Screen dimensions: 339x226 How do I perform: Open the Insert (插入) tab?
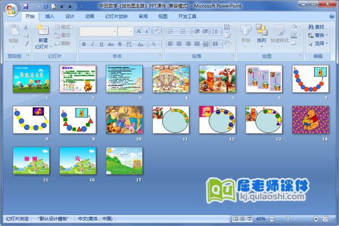tap(50, 16)
